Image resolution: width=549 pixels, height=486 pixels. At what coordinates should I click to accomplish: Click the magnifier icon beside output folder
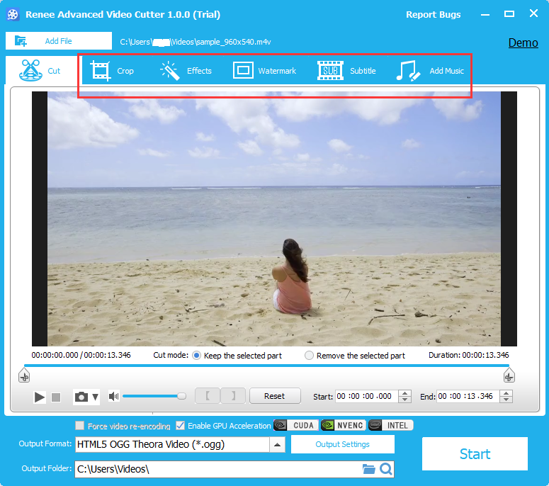(x=386, y=469)
